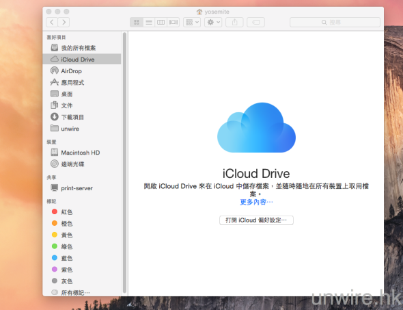Minimize the Finder window
403x310 pixels.
click(57, 12)
